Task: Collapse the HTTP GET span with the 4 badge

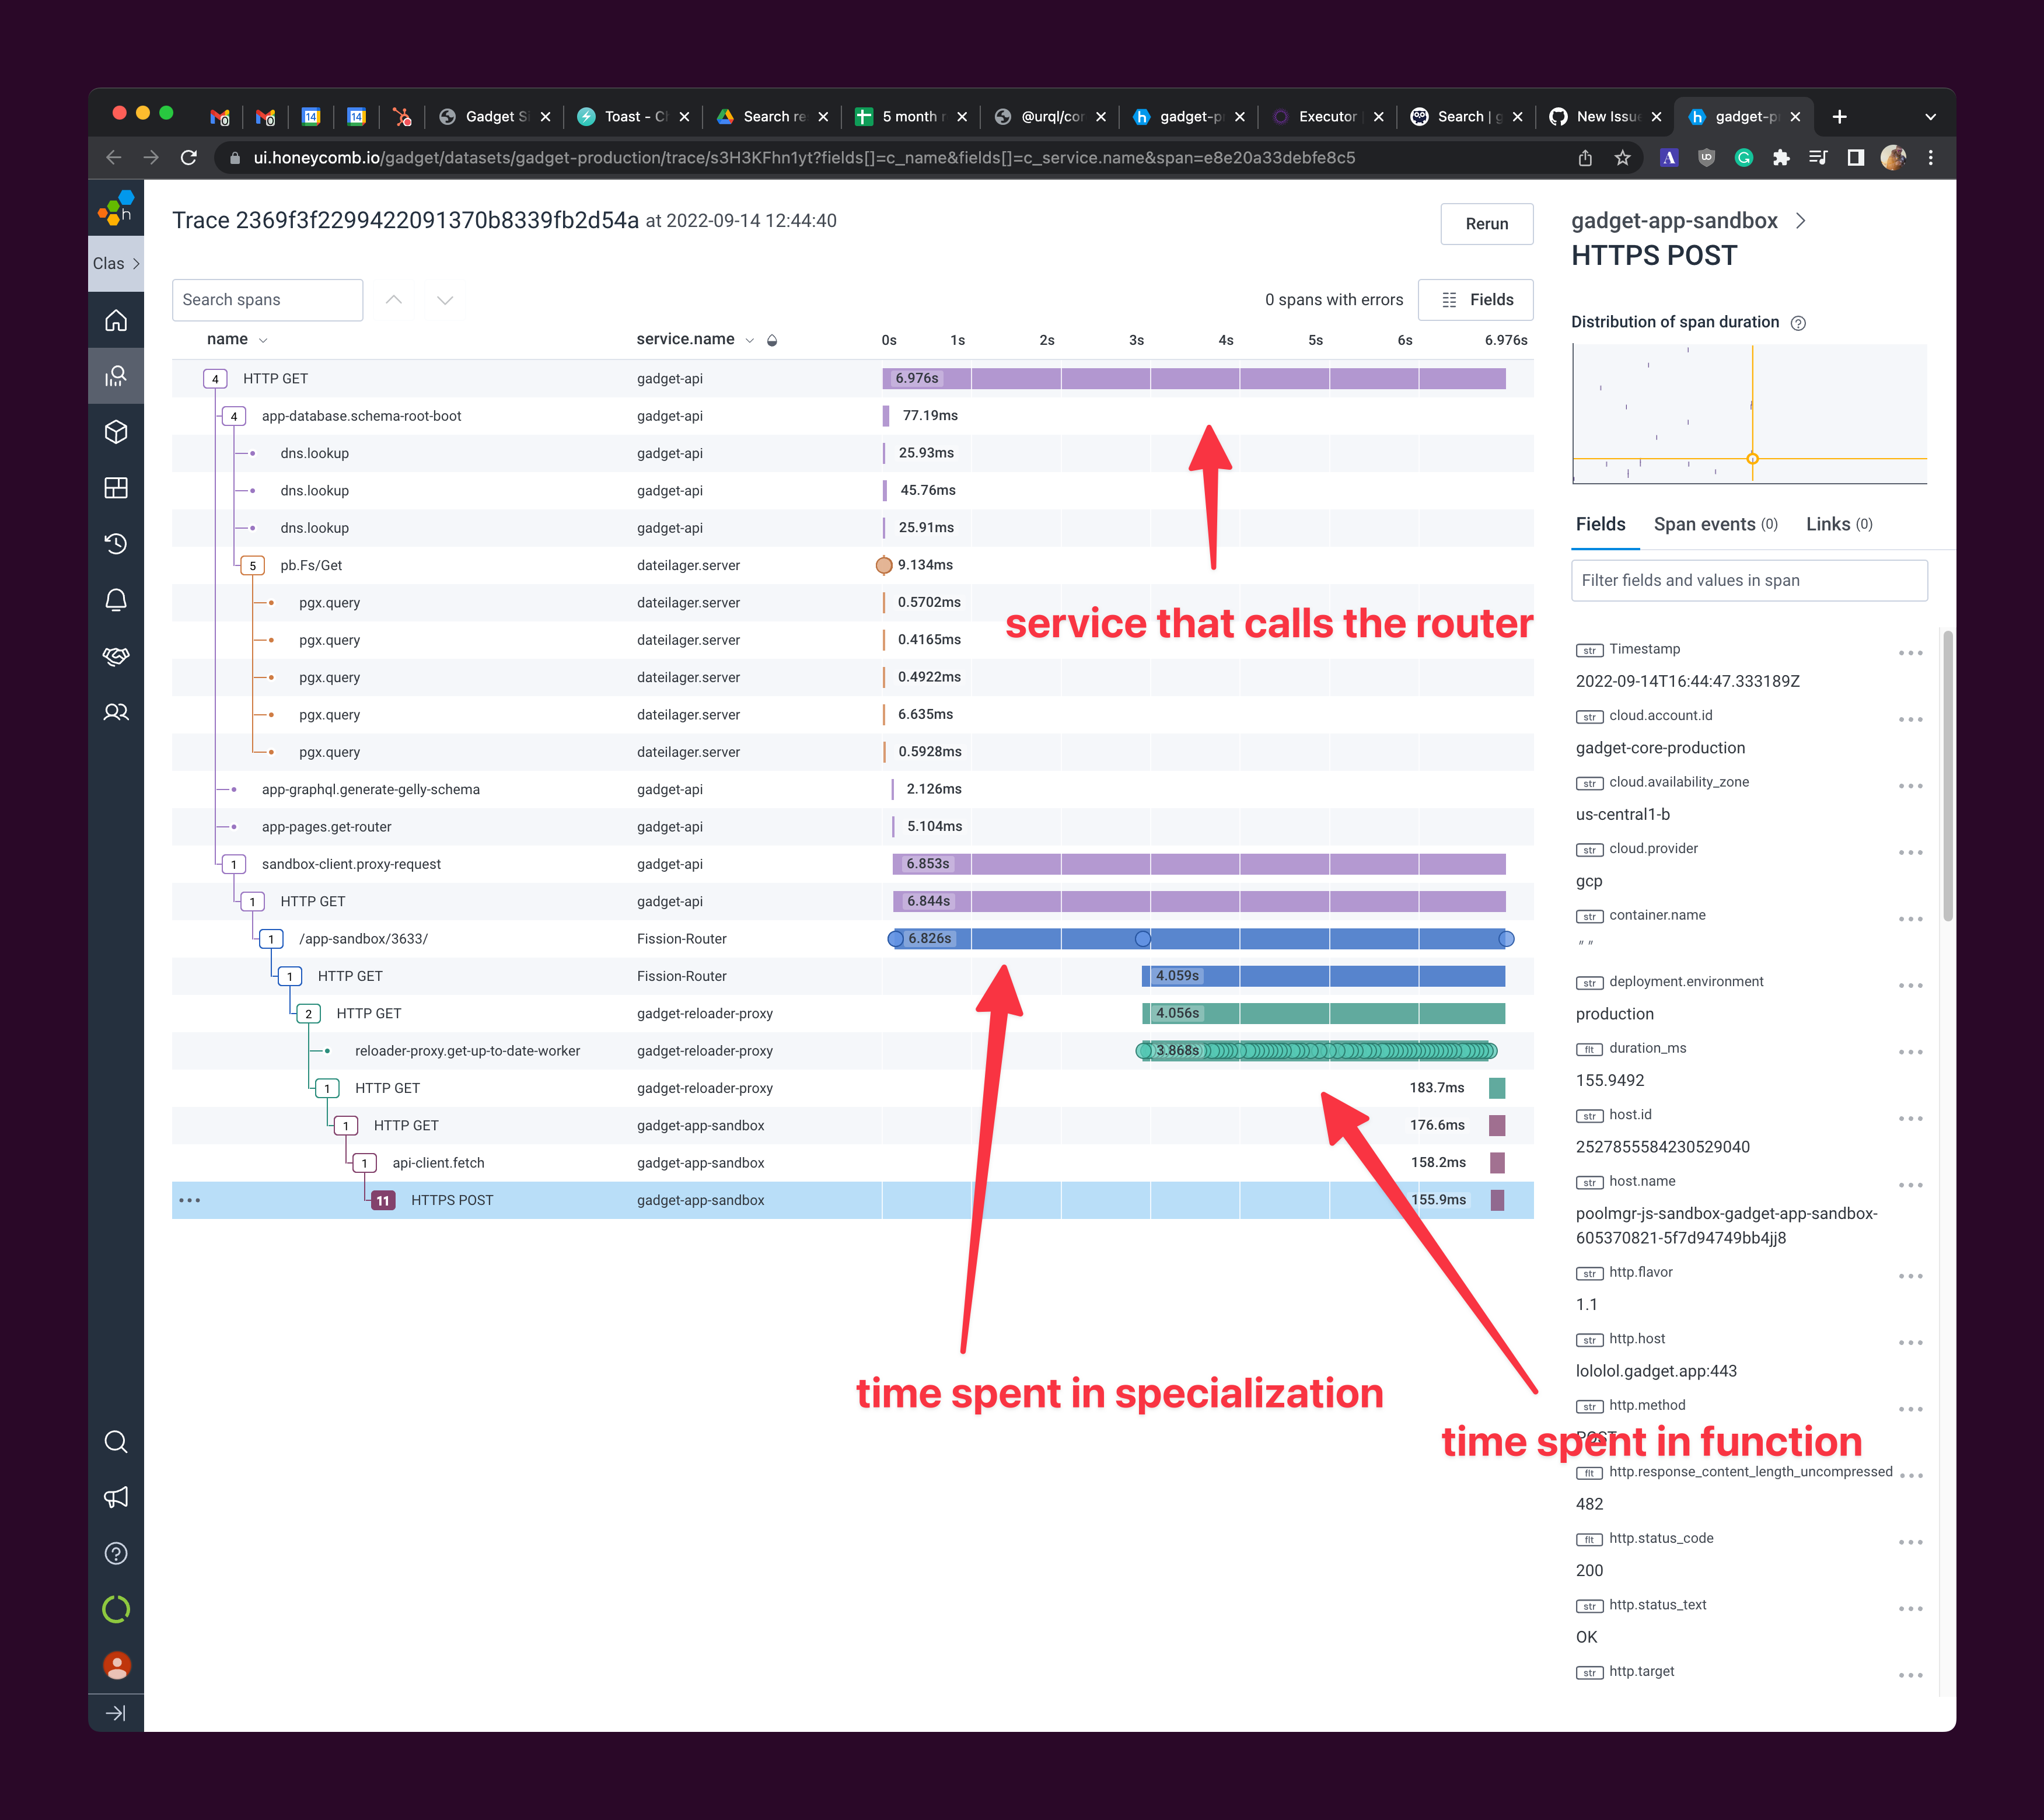Action: click(215, 378)
